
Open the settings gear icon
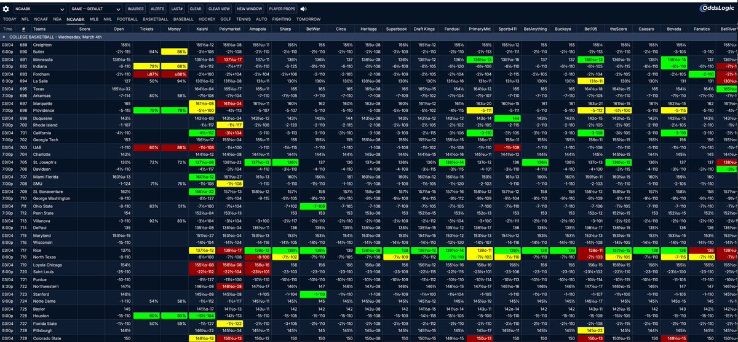(x=6, y=9)
